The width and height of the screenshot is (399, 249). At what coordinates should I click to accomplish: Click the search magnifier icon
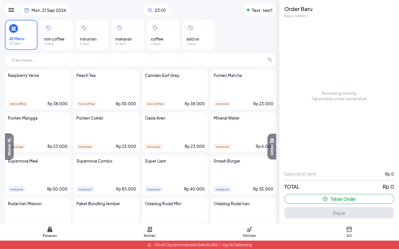pos(270,60)
